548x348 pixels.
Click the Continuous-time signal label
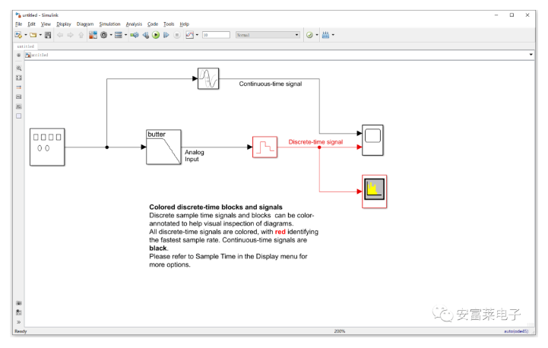tap(271, 84)
